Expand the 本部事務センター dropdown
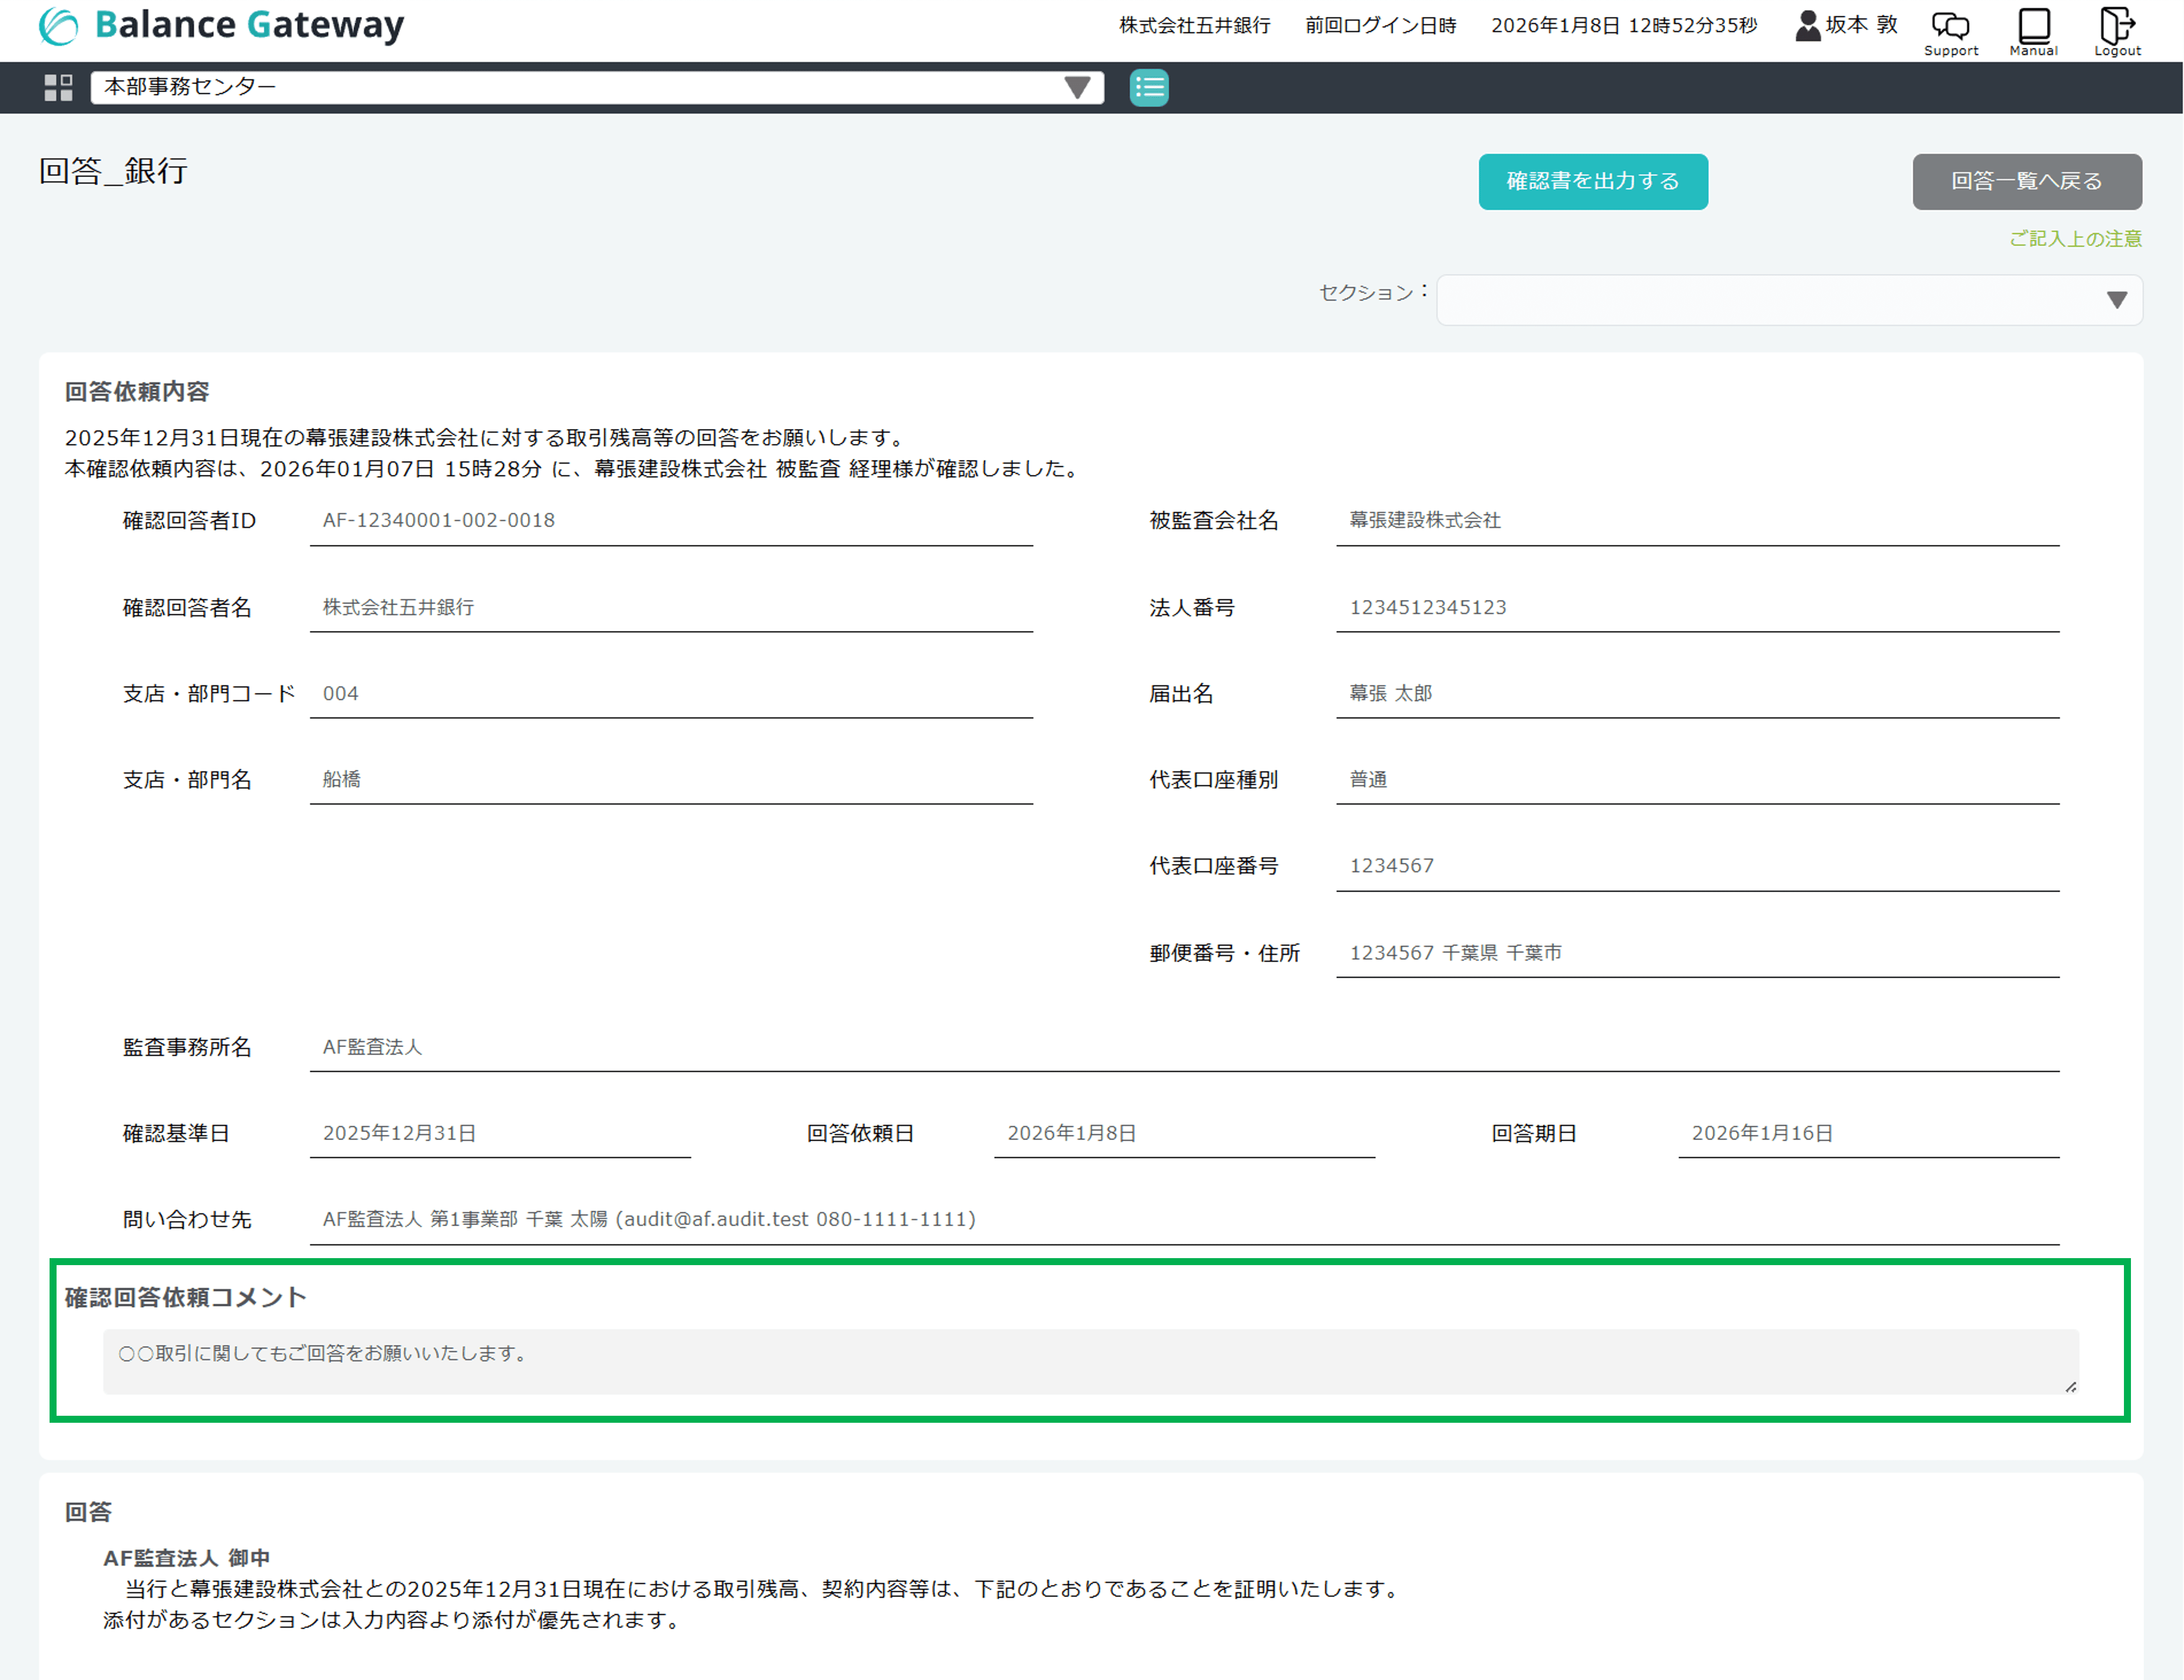Viewport: 2184px width, 1680px height. point(597,88)
